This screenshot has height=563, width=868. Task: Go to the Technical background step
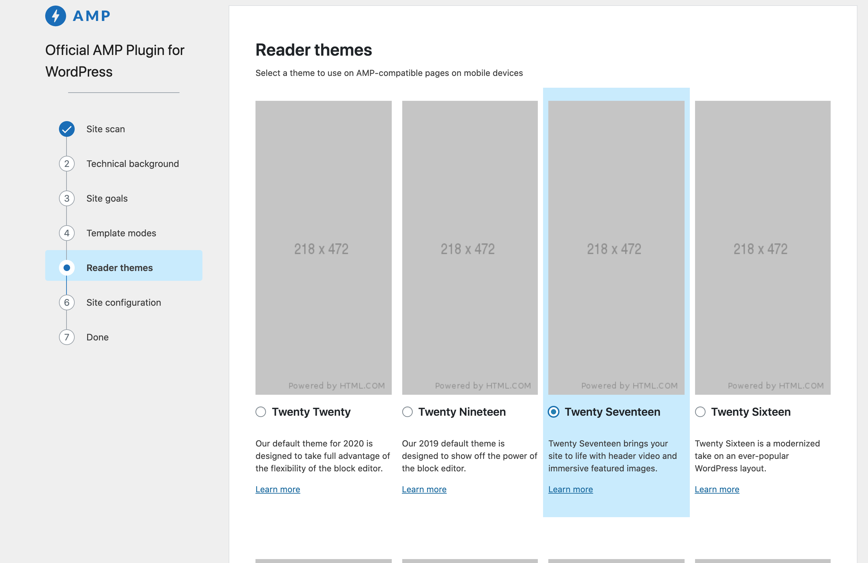tap(133, 164)
